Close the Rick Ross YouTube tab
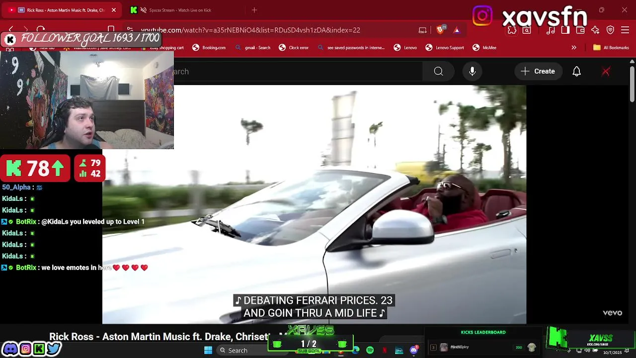 click(x=113, y=10)
